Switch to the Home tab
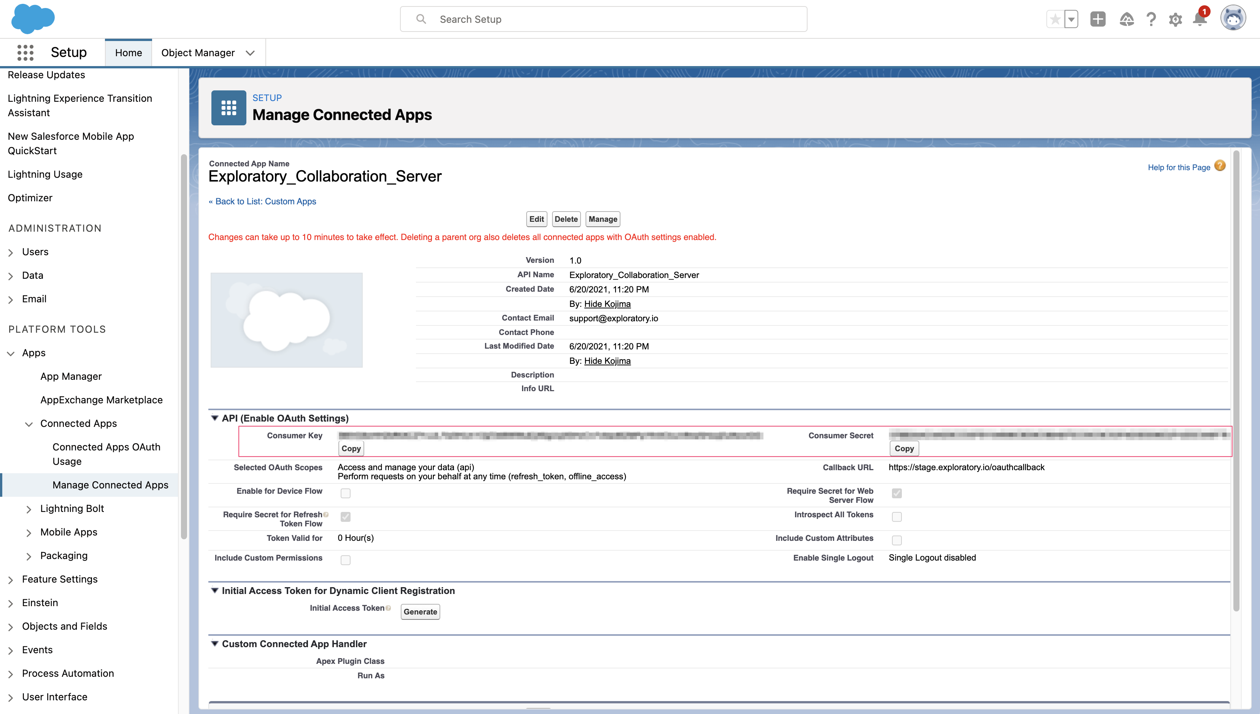Viewport: 1260px width, 714px height. click(129, 52)
